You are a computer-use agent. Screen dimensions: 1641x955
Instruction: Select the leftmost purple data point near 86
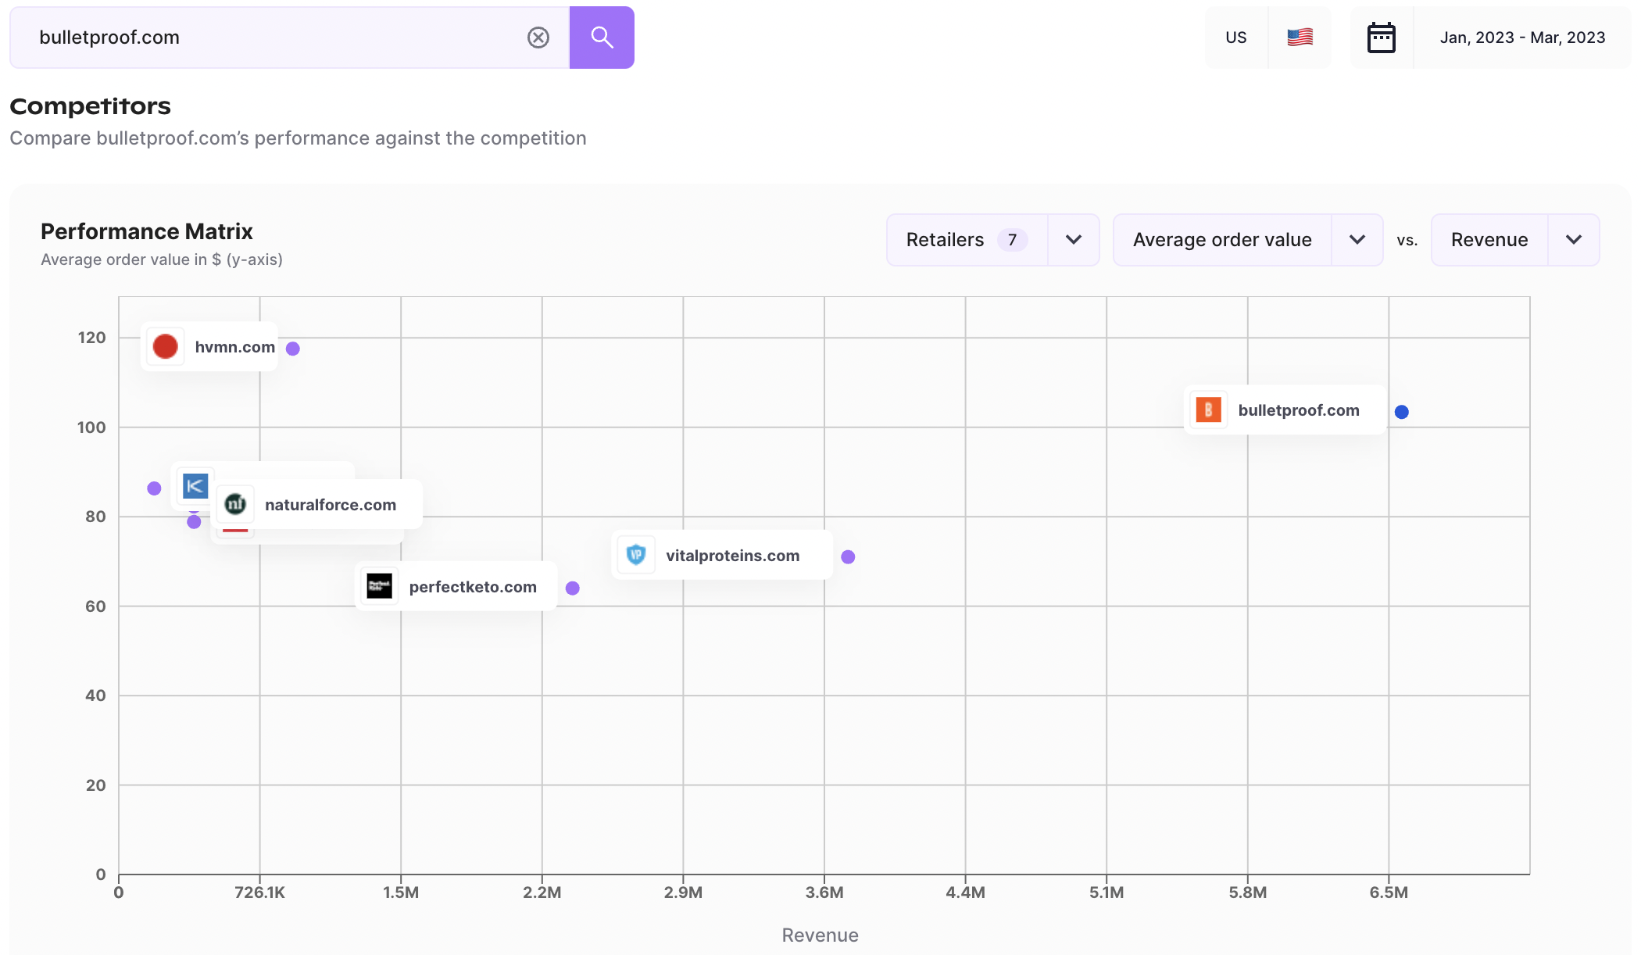pyautogui.click(x=154, y=488)
